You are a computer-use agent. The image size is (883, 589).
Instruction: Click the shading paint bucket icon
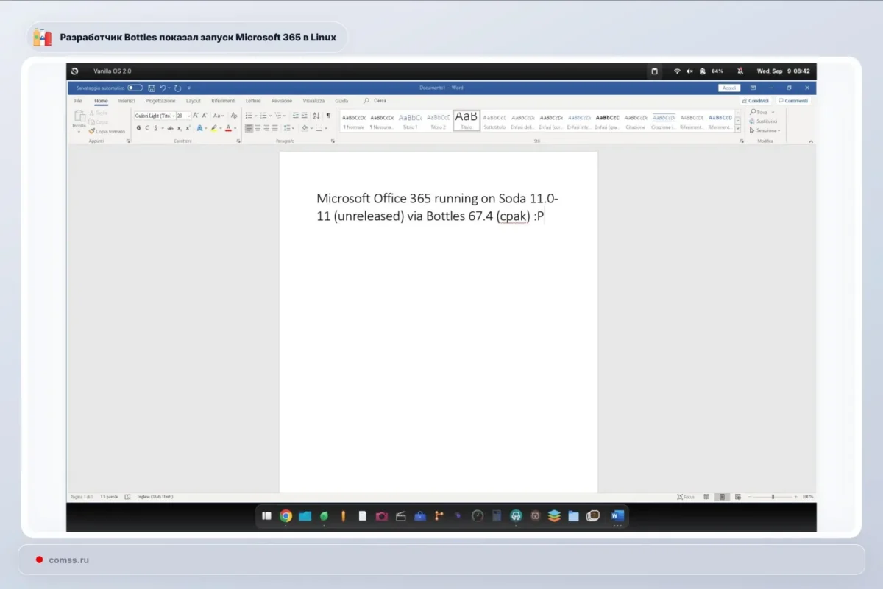click(x=304, y=128)
